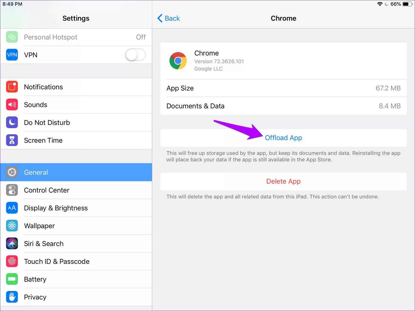
Task: Open Display & Brightness settings
Action: 76,208
